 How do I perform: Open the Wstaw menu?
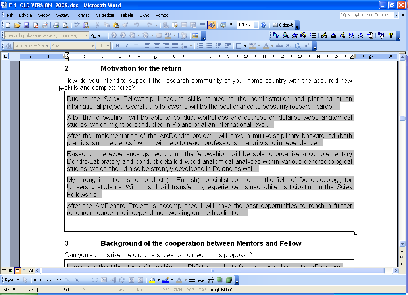click(x=63, y=15)
